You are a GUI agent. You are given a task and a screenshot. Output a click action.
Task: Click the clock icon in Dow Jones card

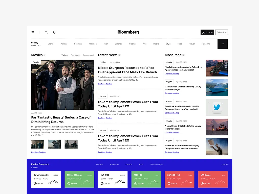[35, 184]
